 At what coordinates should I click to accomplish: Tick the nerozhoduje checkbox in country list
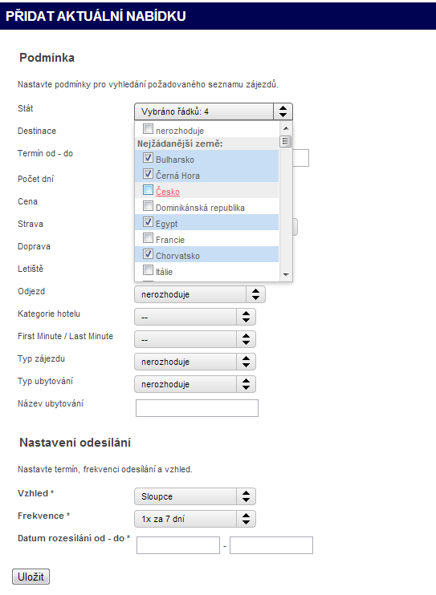tap(148, 128)
